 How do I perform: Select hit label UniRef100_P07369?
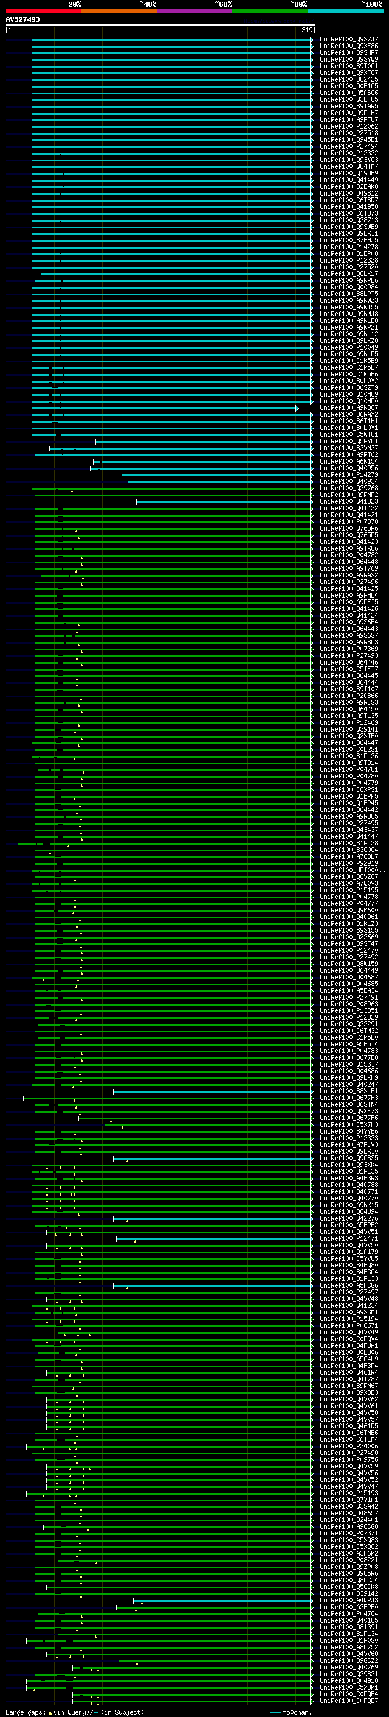coord(349,649)
